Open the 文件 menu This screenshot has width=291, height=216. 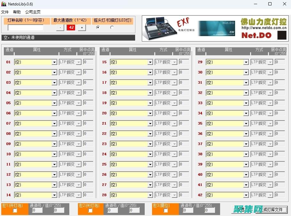point(5,12)
